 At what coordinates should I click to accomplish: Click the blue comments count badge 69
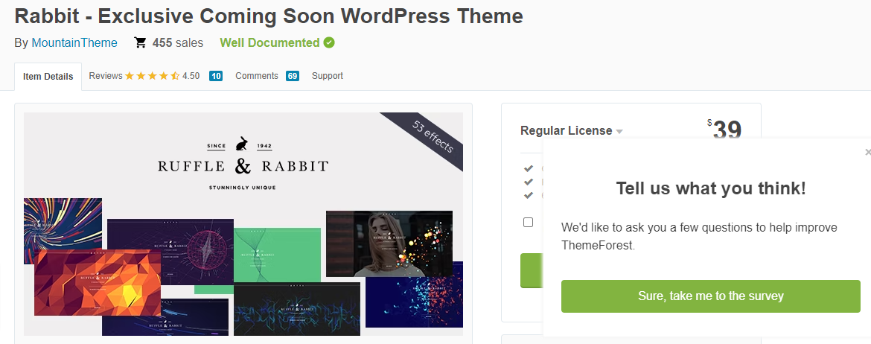tap(292, 76)
